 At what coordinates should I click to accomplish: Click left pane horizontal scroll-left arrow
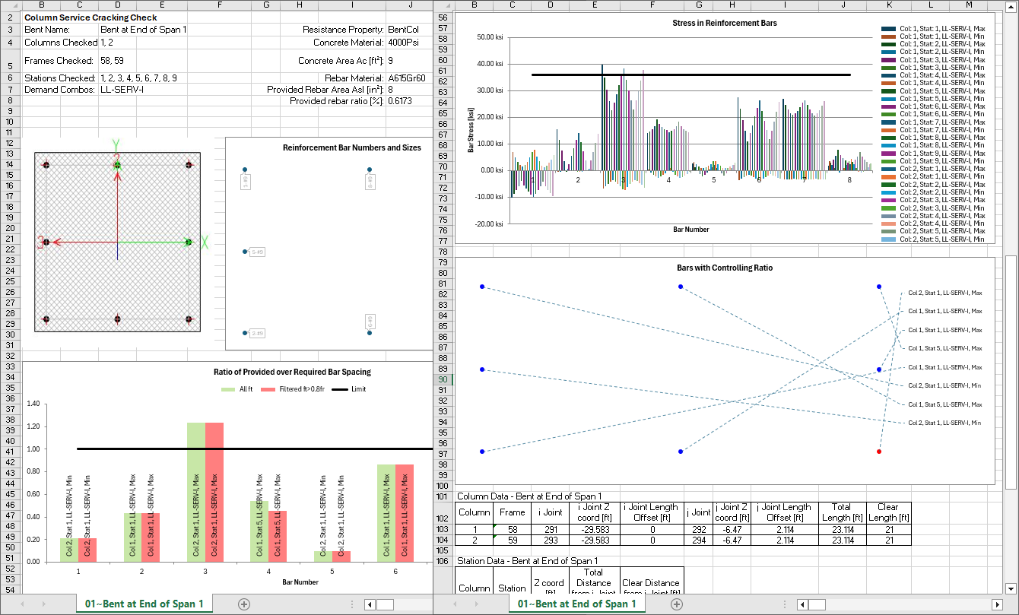370,604
